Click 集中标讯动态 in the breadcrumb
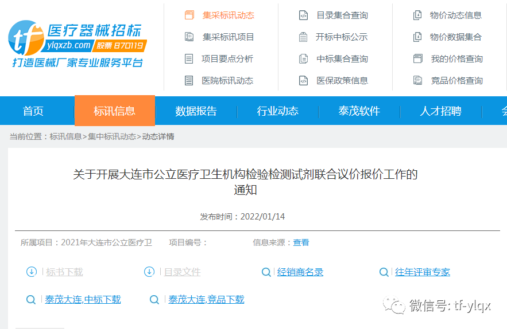Viewport: 507px width, 329px height. [112, 136]
